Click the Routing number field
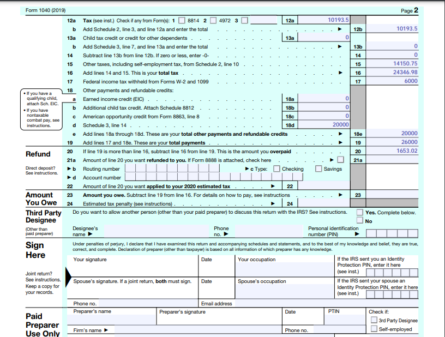 172,168
